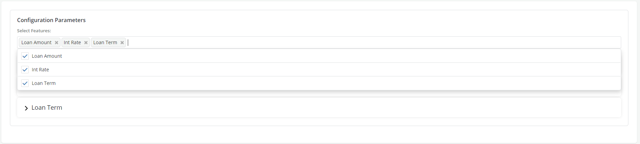Uncheck the Loan Amount checkbox in the dropdown
Screen dimensions: 640x144
25,56
